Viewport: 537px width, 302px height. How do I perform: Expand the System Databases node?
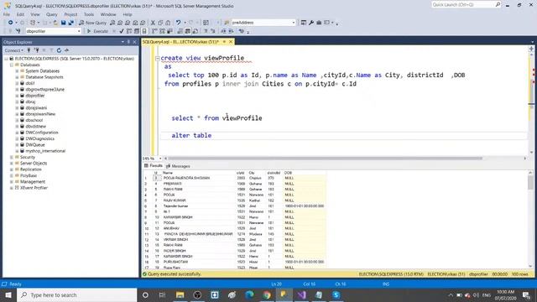pos(17,70)
